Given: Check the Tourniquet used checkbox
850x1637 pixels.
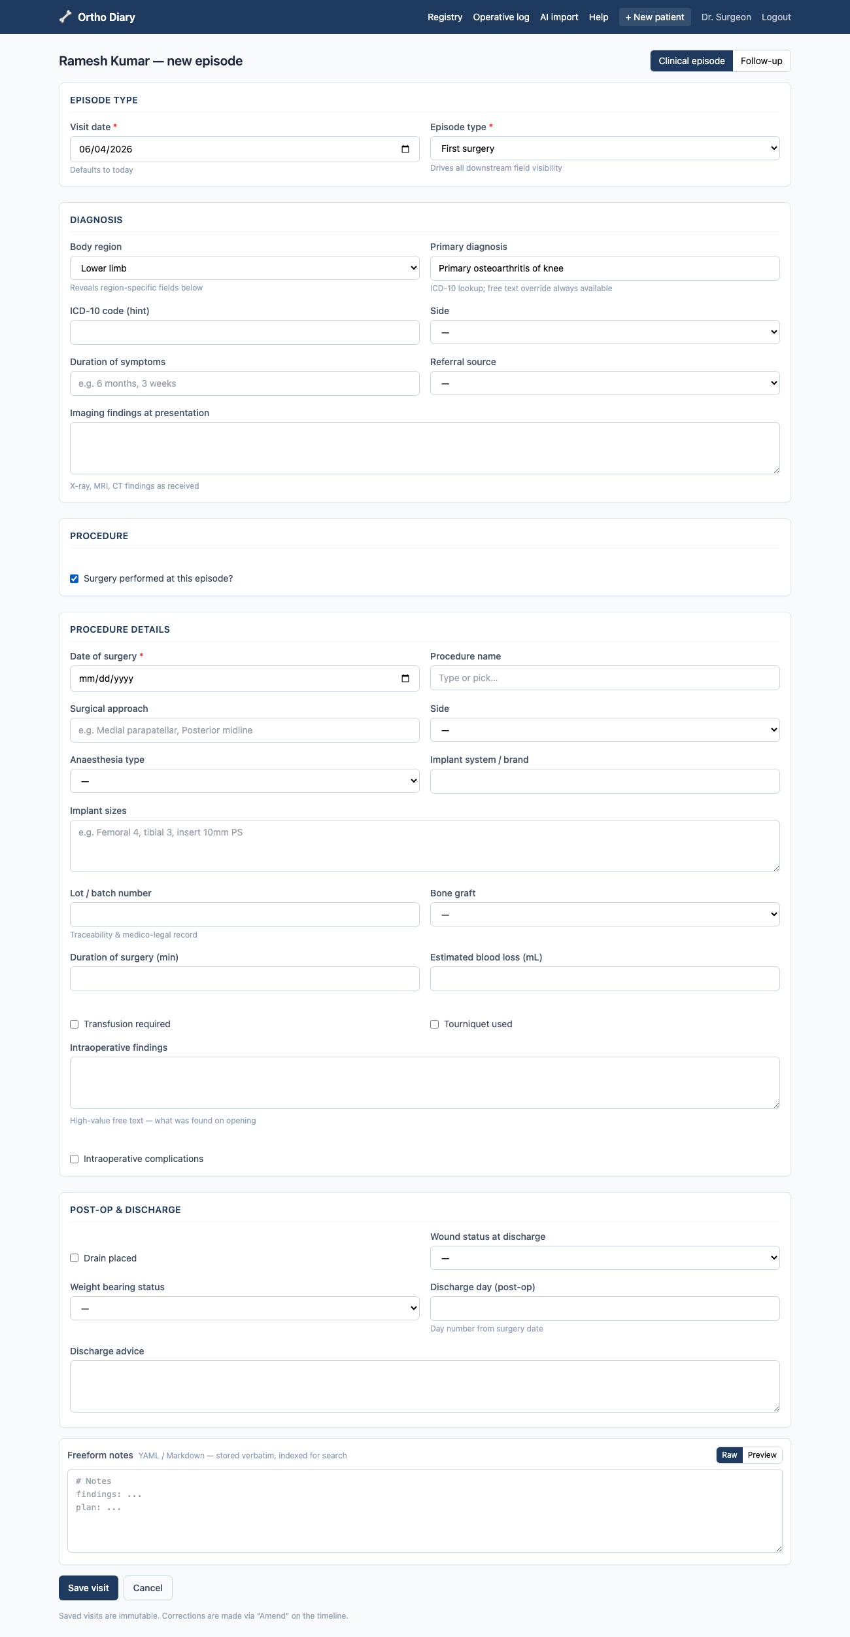Looking at the screenshot, I should tap(434, 1024).
